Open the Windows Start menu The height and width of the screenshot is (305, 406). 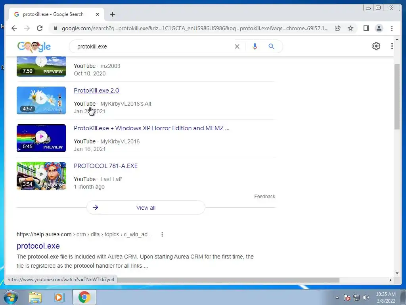point(10,297)
